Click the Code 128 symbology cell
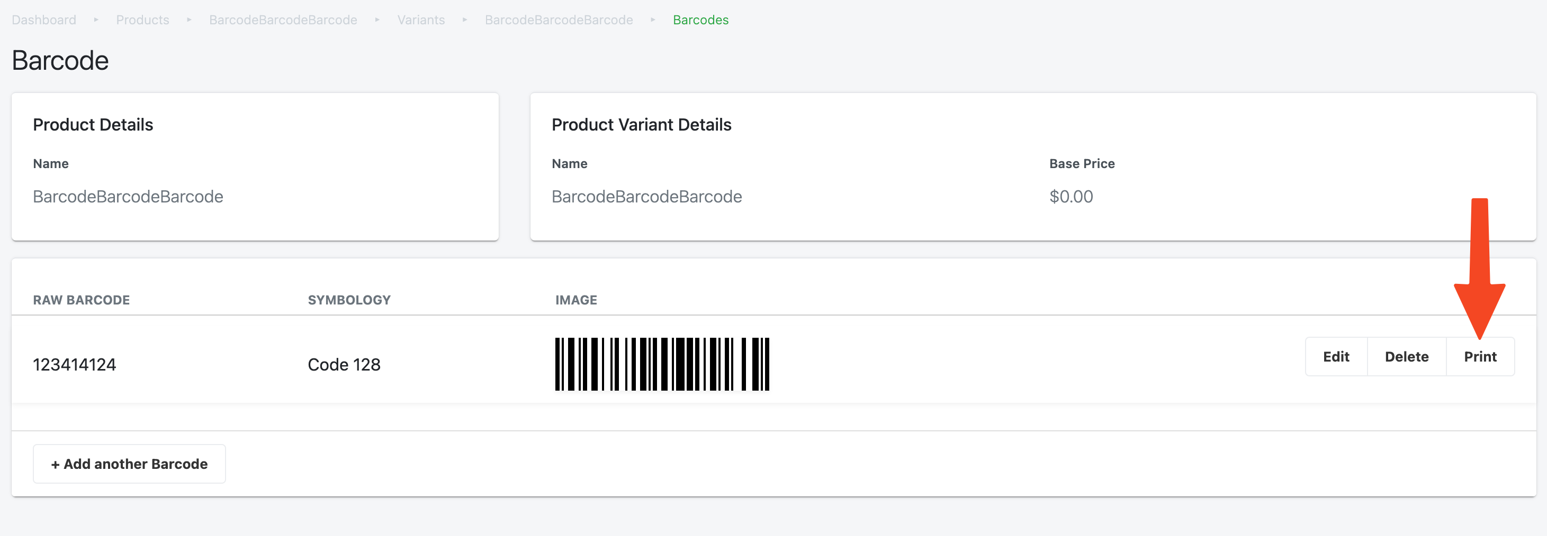 point(344,365)
